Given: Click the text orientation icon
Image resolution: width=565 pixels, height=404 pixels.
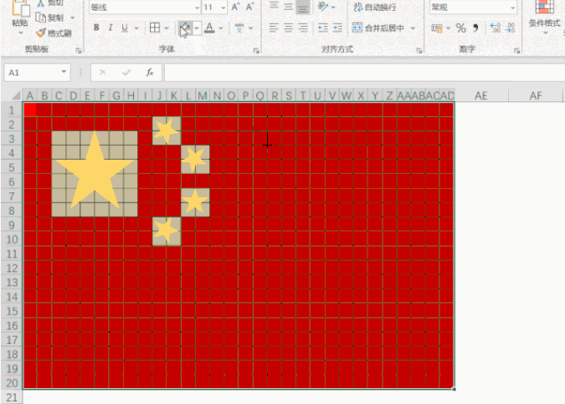Looking at the screenshot, I should 323,7.
